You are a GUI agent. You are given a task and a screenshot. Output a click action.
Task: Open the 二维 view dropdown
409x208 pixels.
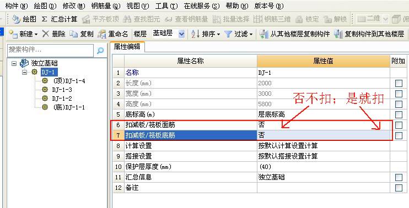385,19
